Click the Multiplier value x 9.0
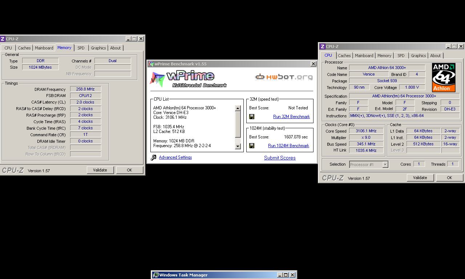Image resolution: width=465 pixels, height=279 pixels. (366, 137)
